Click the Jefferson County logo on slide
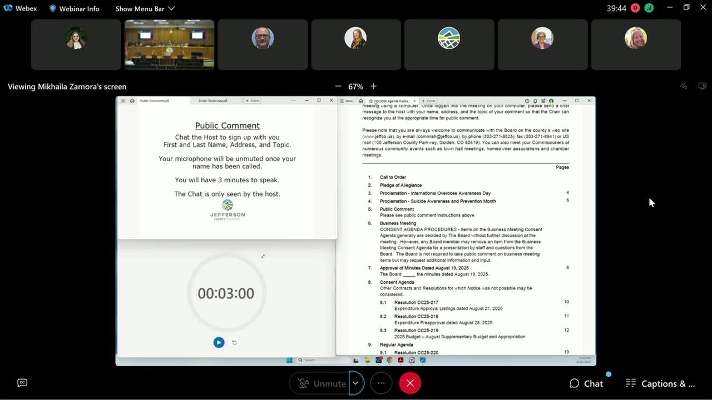Screen dimensions: 712x400 pos(228,210)
